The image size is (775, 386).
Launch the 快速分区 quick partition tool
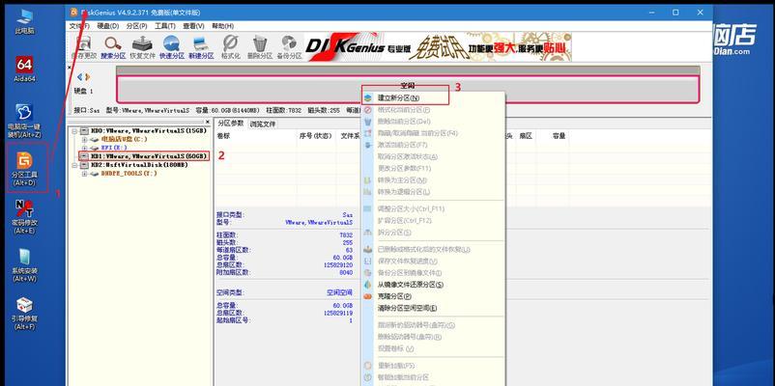[x=171, y=48]
